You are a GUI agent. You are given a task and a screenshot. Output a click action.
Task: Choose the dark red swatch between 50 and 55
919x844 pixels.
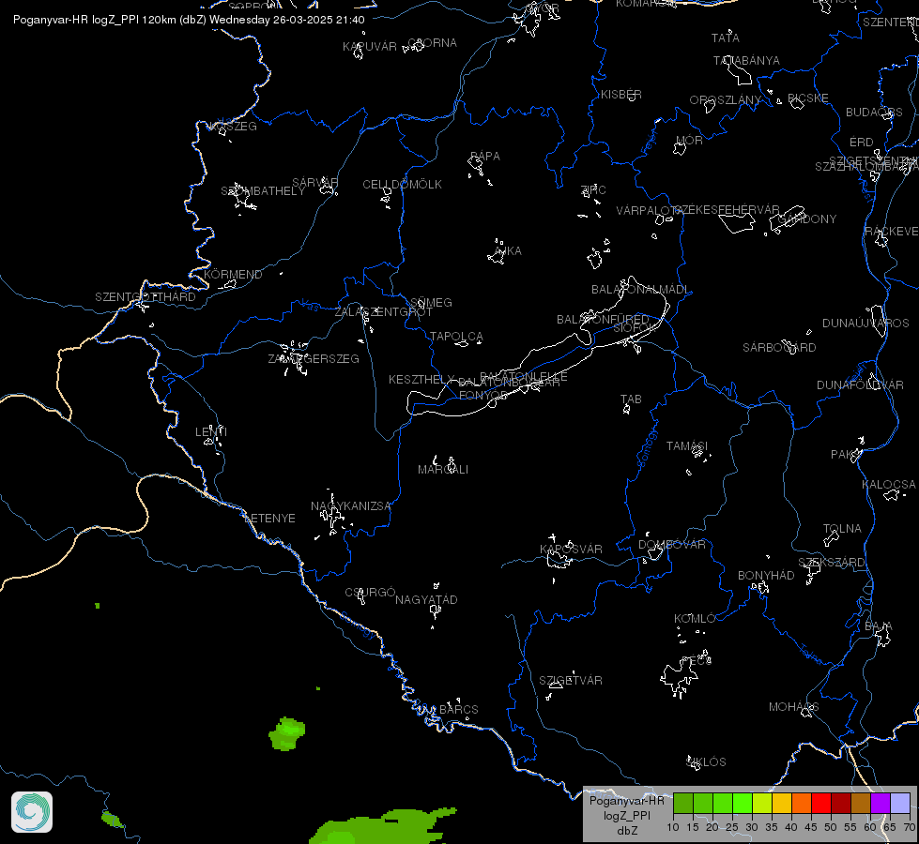coord(841,804)
